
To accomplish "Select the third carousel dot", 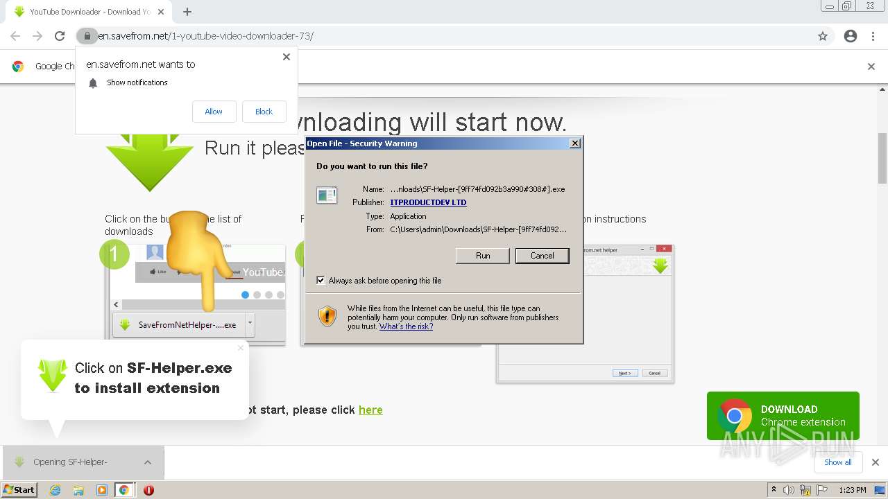I will coord(268,295).
